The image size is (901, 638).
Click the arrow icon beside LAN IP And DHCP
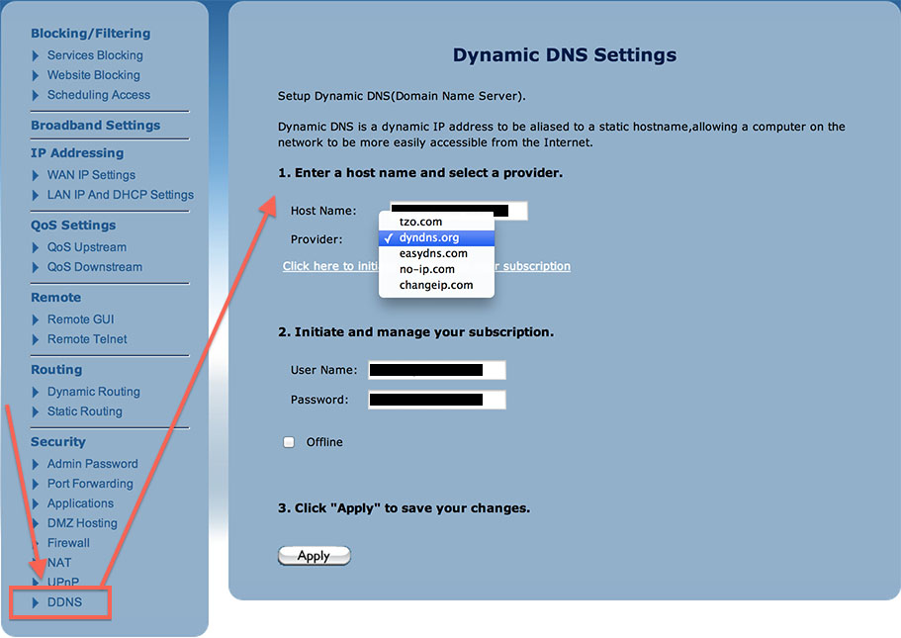pos(36,196)
